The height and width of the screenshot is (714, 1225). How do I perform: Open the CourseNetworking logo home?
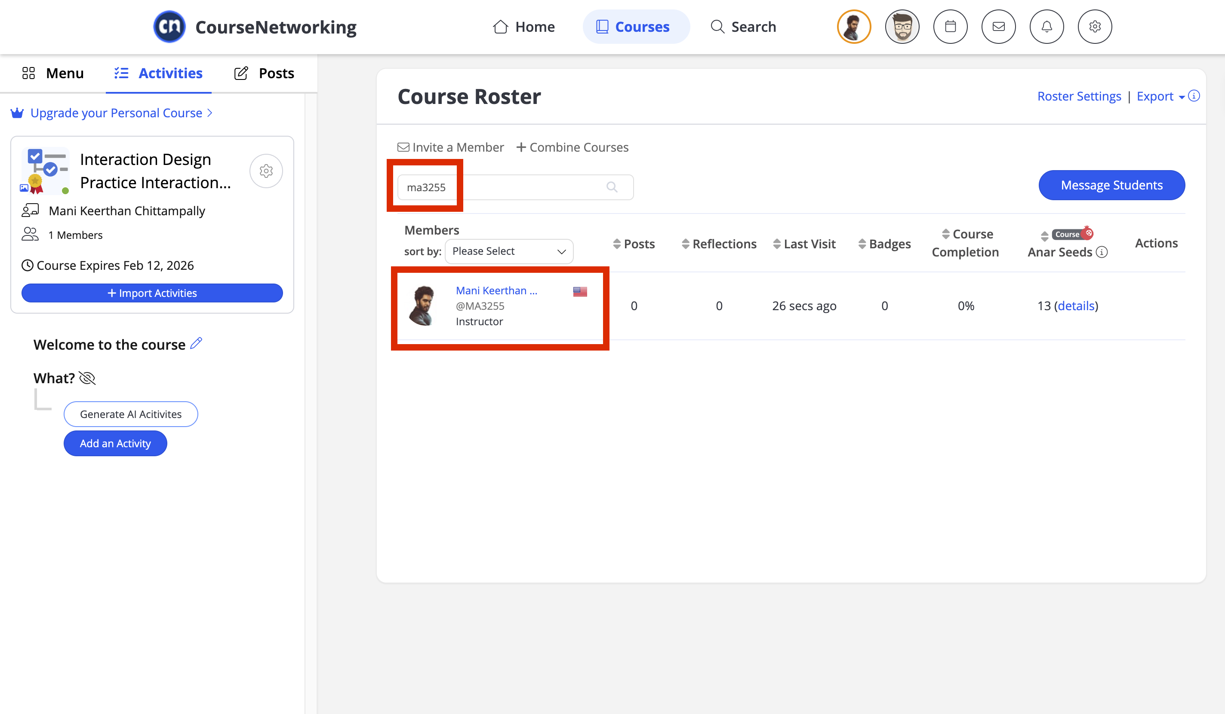[x=255, y=27]
